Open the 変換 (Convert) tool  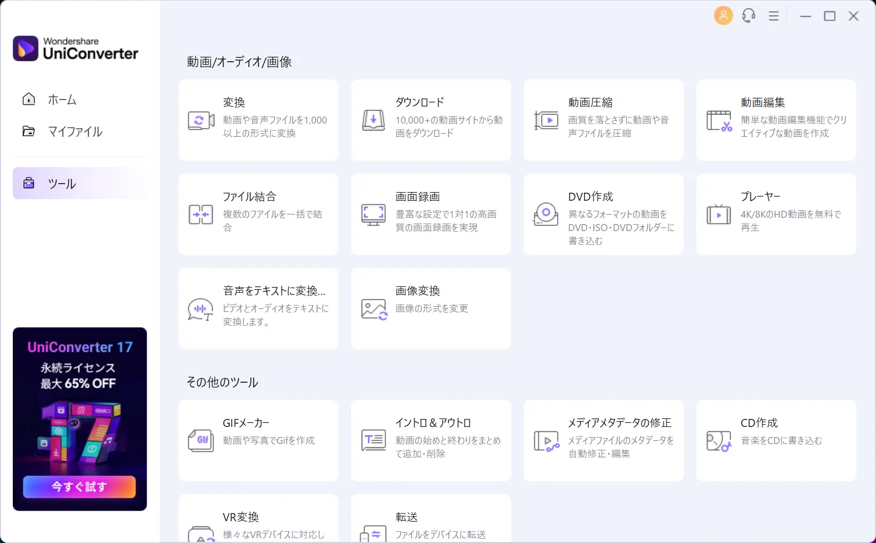pos(258,119)
